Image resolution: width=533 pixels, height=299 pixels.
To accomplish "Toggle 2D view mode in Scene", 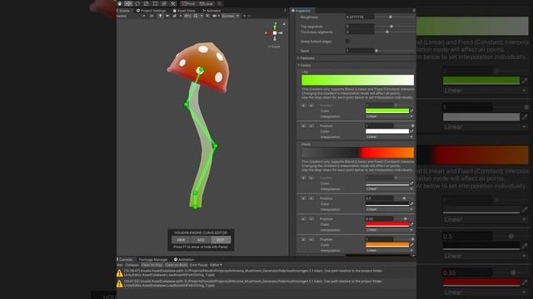I will pos(152,16).
